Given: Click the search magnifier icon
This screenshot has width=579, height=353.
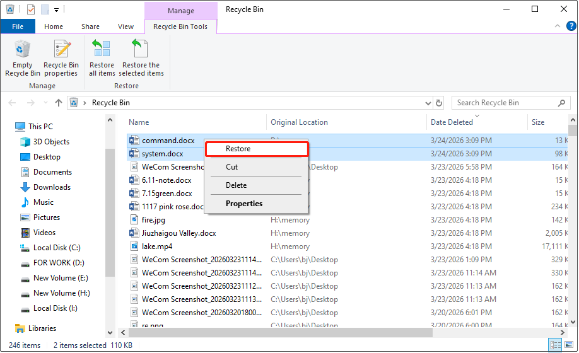Looking at the screenshot, I should tap(561, 103).
